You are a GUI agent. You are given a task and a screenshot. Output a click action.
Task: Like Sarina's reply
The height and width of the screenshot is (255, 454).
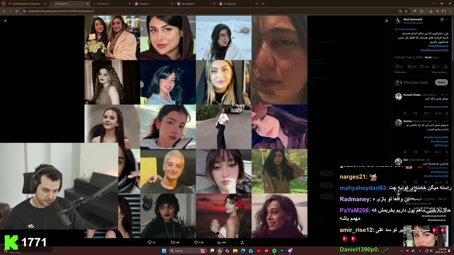tap(426, 152)
